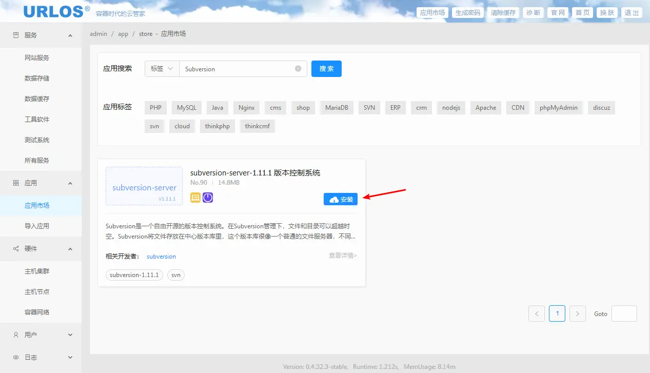Click the 日志 eye icon in sidebar
This screenshot has width=650, height=373.
[15, 358]
